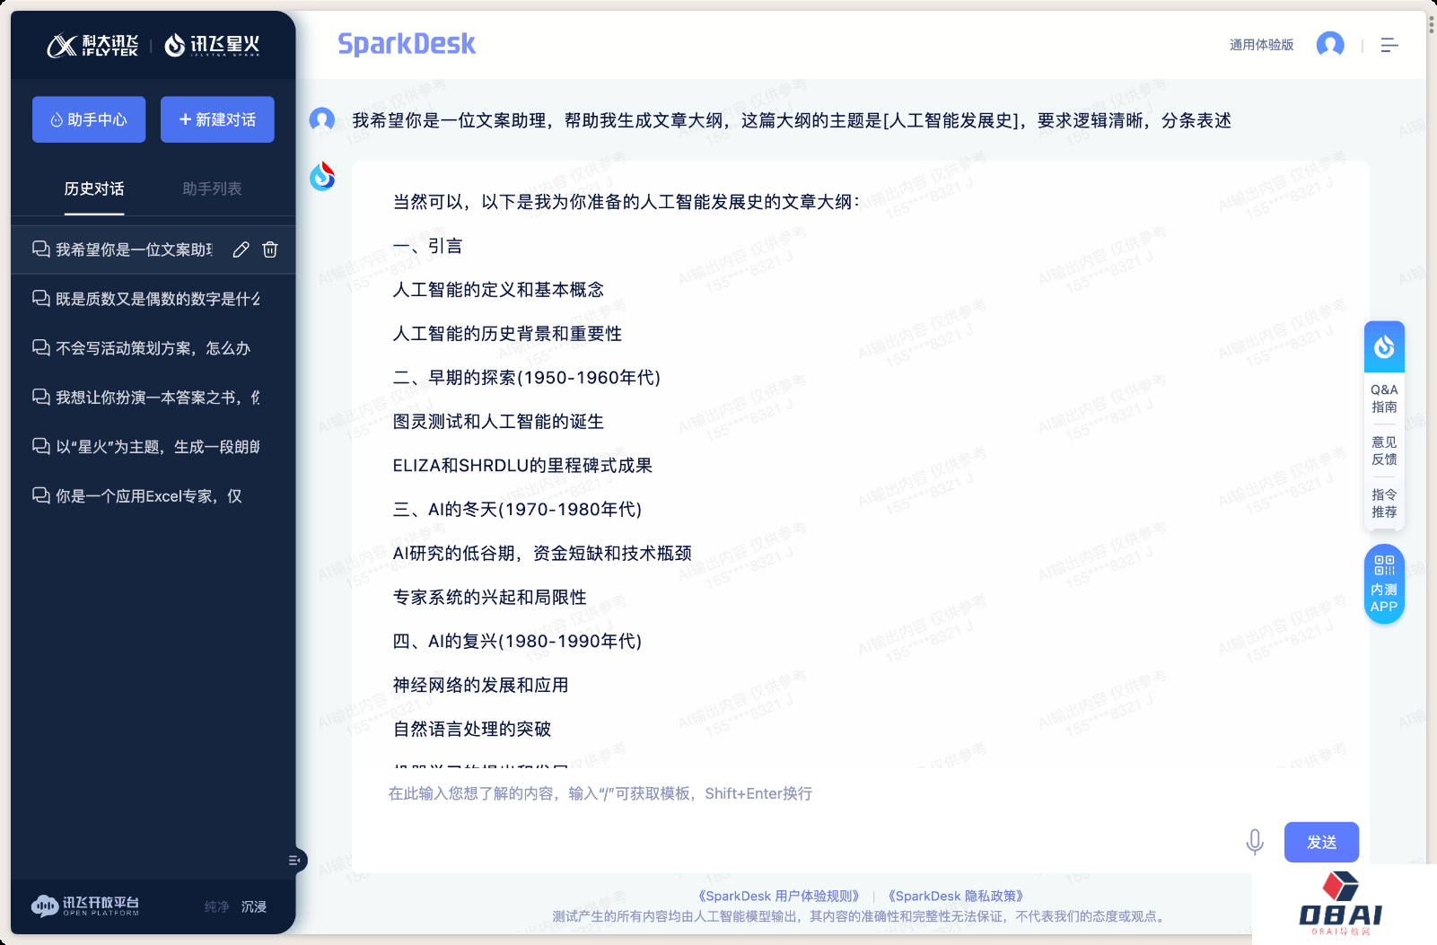The image size is (1437, 945).
Task: Delete the selected conversation with trash icon
Action: click(x=270, y=249)
